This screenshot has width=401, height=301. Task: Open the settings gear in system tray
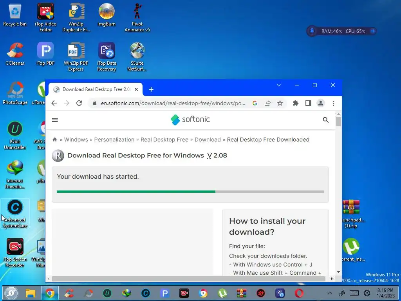click(367, 293)
